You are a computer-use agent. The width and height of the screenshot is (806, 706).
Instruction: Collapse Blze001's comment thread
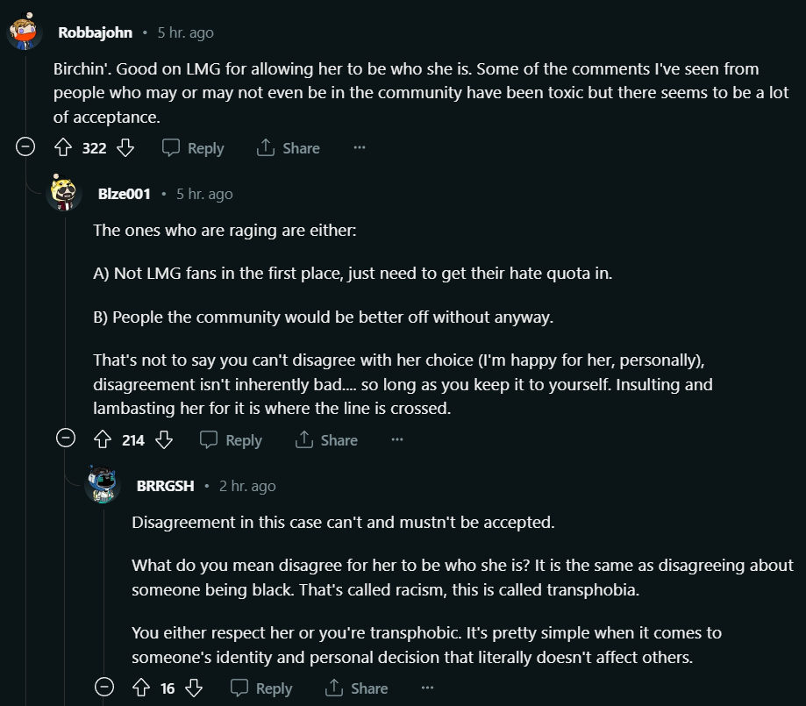65,439
